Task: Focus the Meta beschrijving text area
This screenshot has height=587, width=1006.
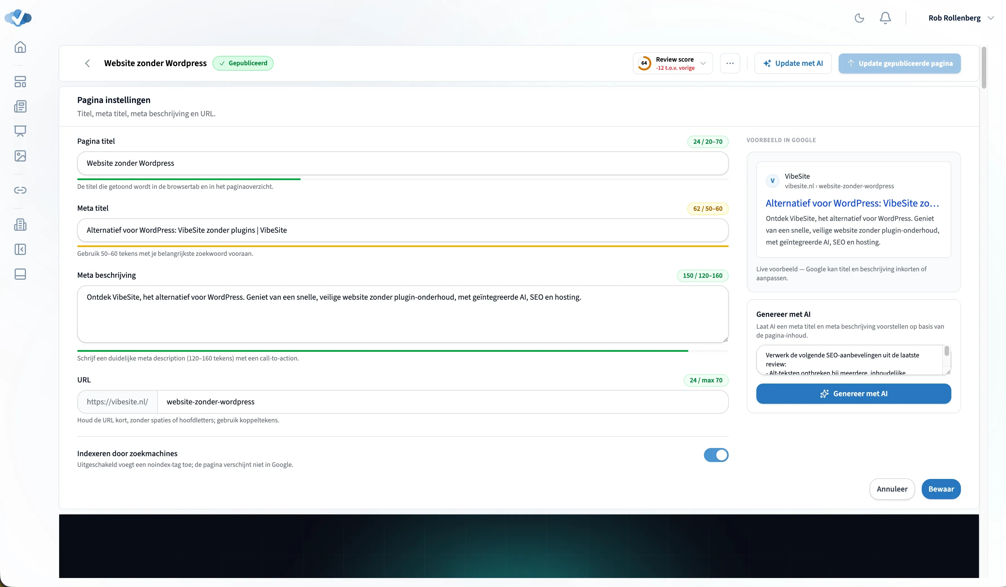Action: pyautogui.click(x=402, y=314)
